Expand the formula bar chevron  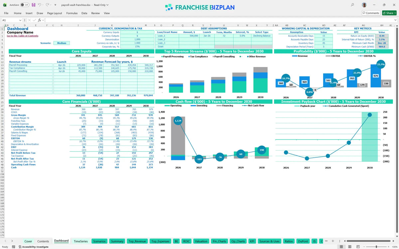coord(396,20)
